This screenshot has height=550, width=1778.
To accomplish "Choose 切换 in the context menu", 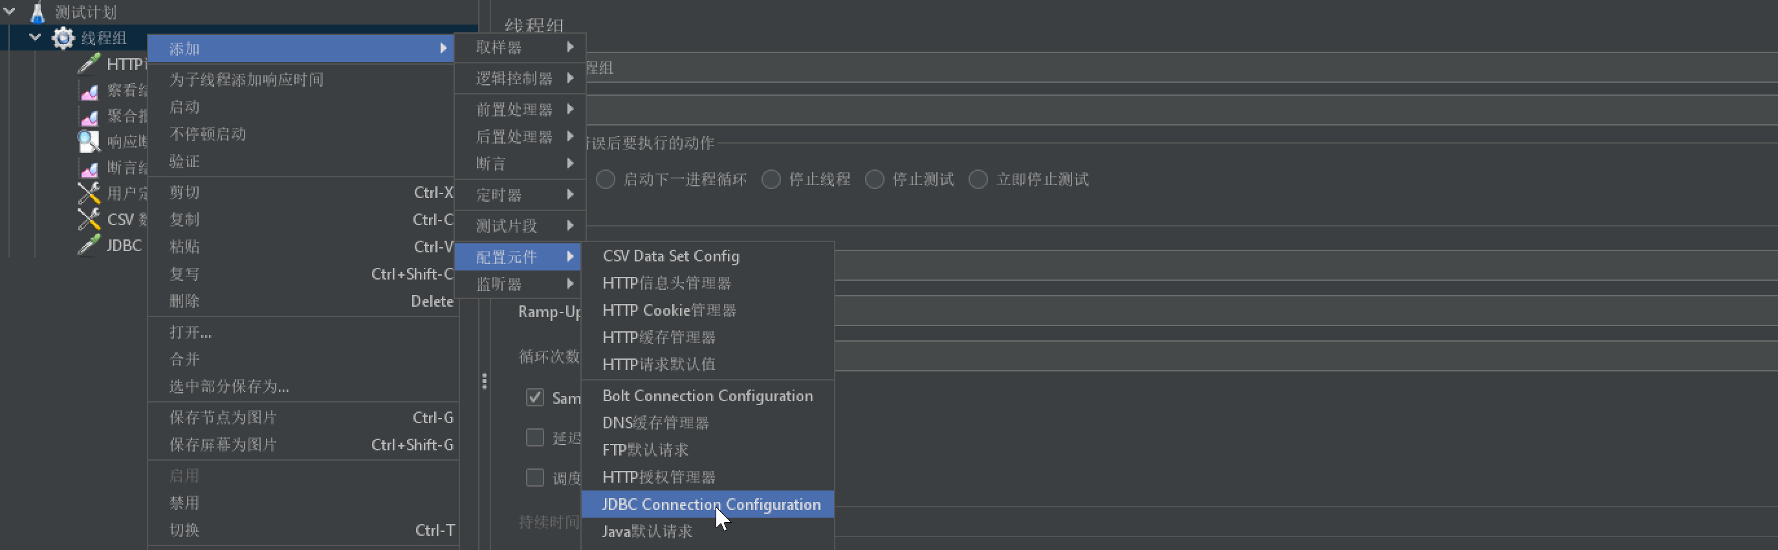I will [x=303, y=530].
